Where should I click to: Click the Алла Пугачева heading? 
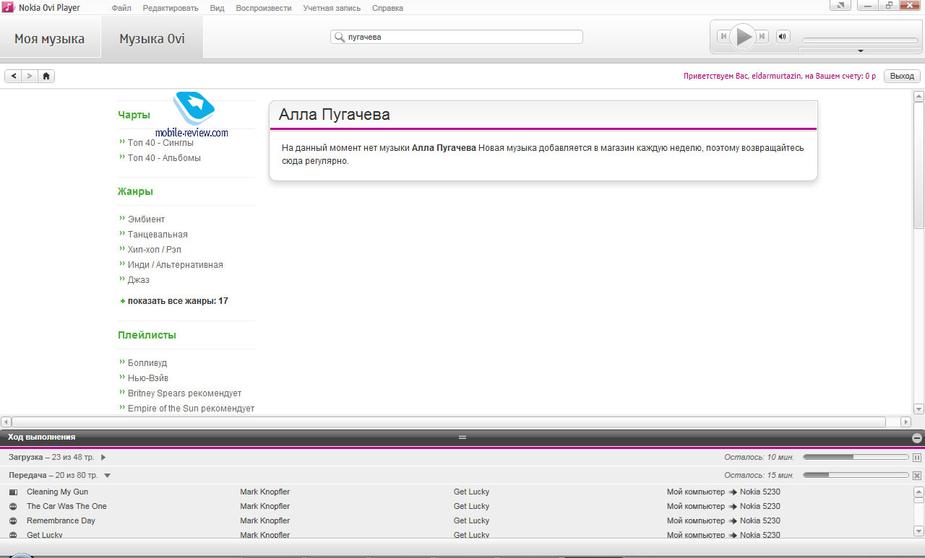point(335,114)
